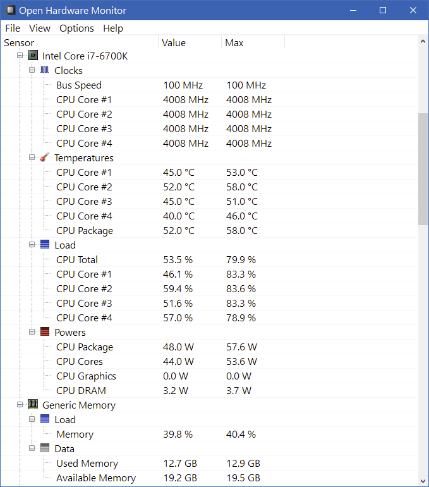Click the Value column header

[x=190, y=42]
